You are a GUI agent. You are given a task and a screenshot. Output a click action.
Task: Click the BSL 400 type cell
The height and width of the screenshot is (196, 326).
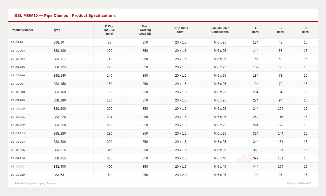(x=60, y=167)
